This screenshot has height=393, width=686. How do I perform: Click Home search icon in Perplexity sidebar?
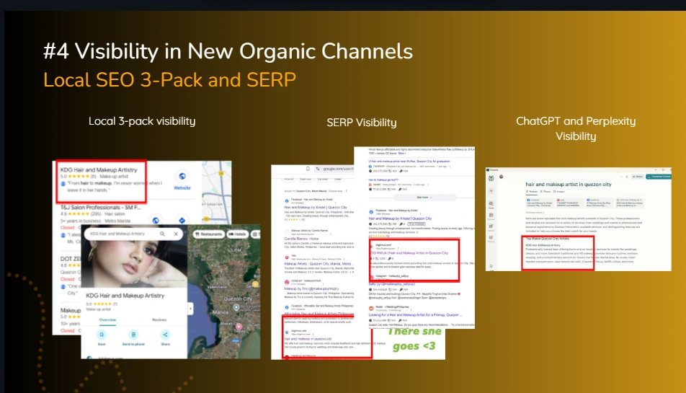(x=491, y=204)
